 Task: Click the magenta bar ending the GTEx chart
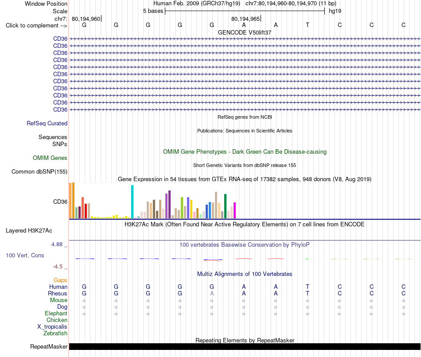click(235, 210)
